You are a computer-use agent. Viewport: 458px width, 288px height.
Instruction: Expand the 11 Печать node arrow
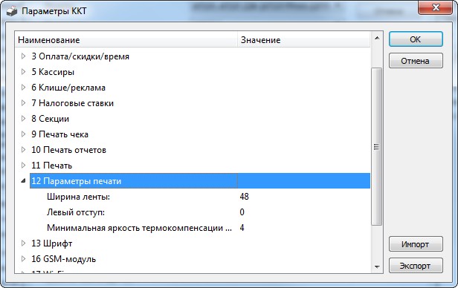[23, 166]
